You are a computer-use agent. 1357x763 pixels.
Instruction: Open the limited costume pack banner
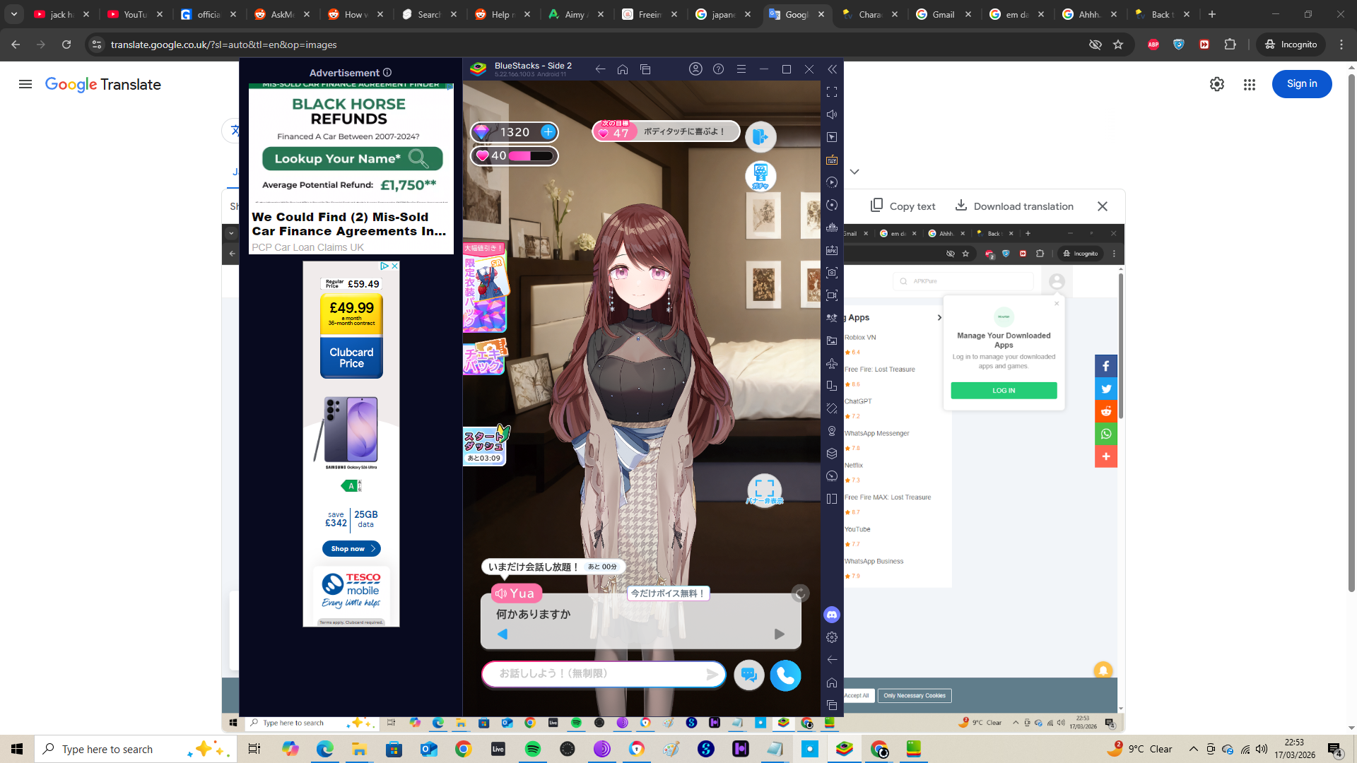coord(485,288)
